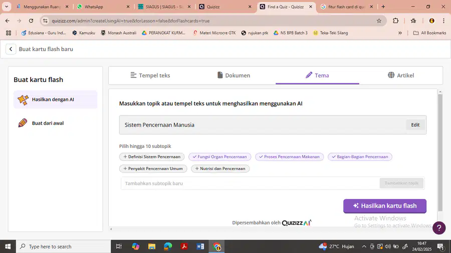Add the Definisi Sistem Pencernaan subtopic
Image resolution: width=451 pixels, height=253 pixels.
pos(152,156)
